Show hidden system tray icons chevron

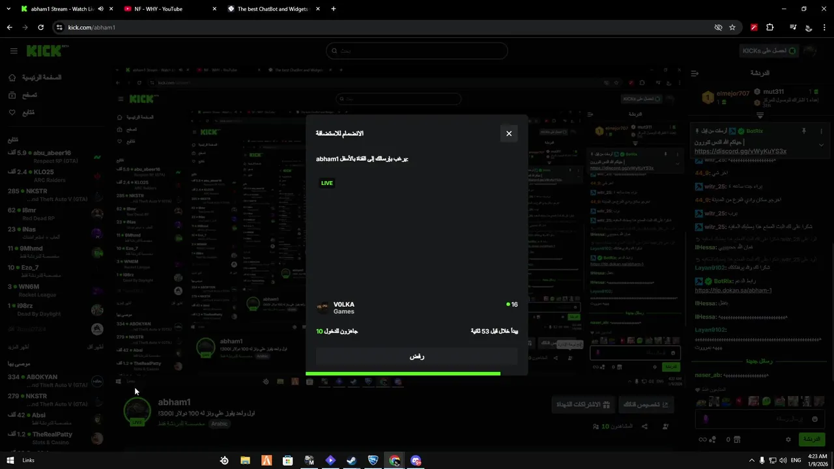(x=751, y=461)
